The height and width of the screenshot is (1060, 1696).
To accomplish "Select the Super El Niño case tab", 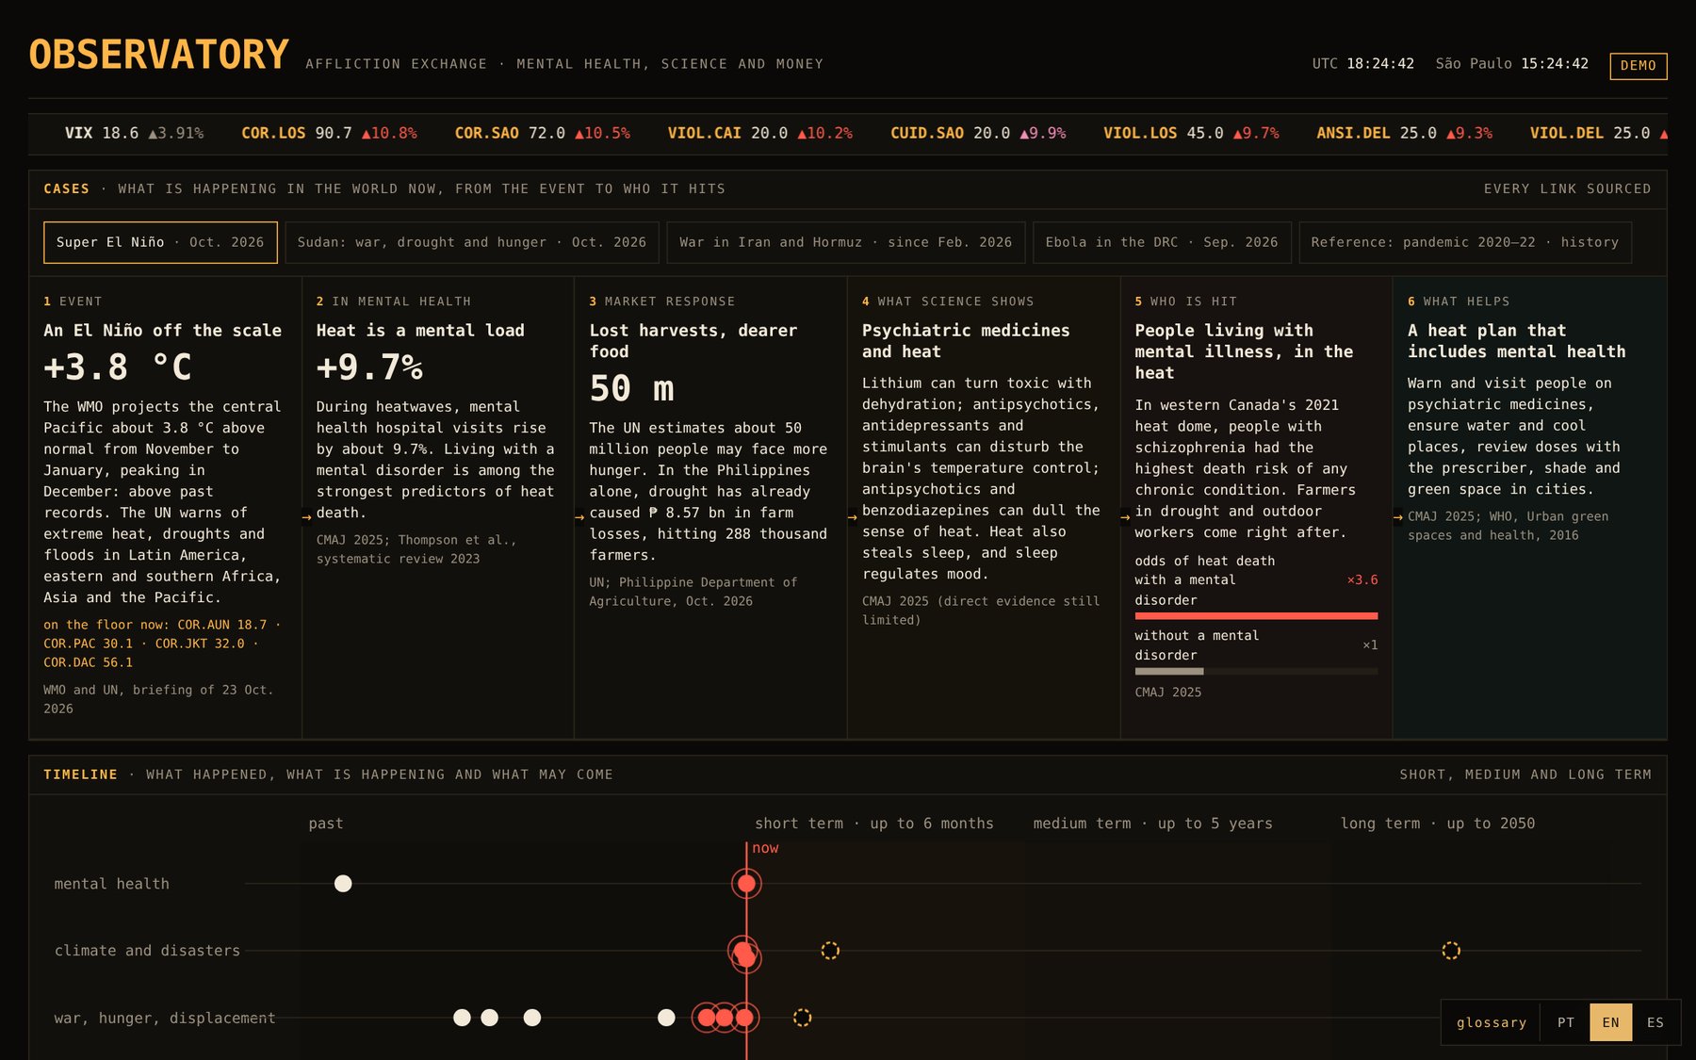I will (x=160, y=242).
